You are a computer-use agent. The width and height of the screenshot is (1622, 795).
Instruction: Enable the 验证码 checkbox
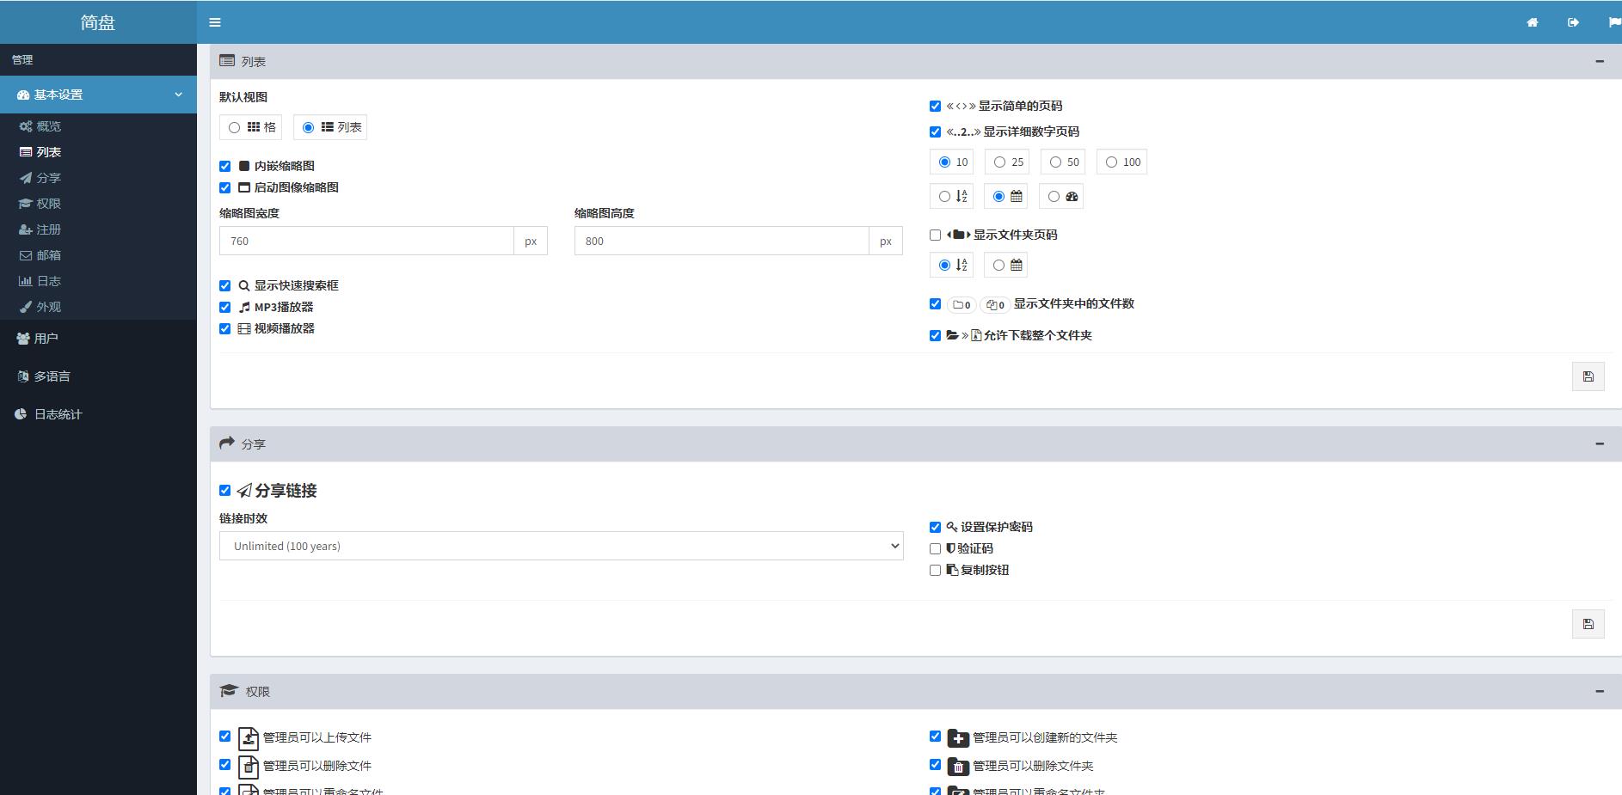click(935, 548)
